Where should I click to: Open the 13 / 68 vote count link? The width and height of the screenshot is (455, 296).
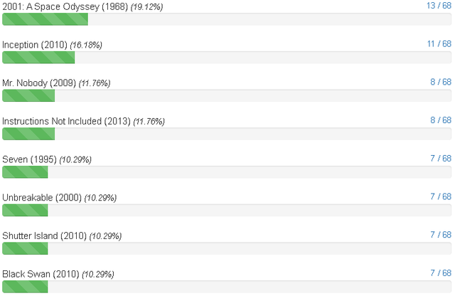[439, 6]
